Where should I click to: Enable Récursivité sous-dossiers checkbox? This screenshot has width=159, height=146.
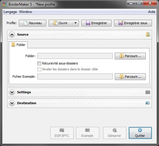39,63
